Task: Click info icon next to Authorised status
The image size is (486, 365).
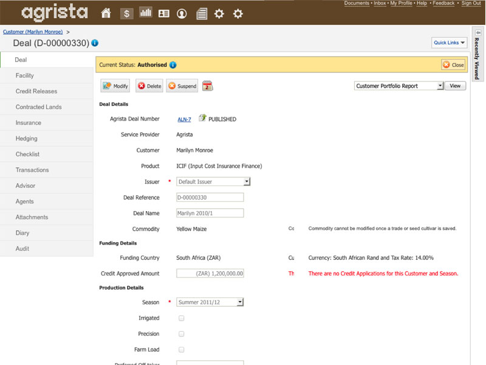Action: point(173,65)
